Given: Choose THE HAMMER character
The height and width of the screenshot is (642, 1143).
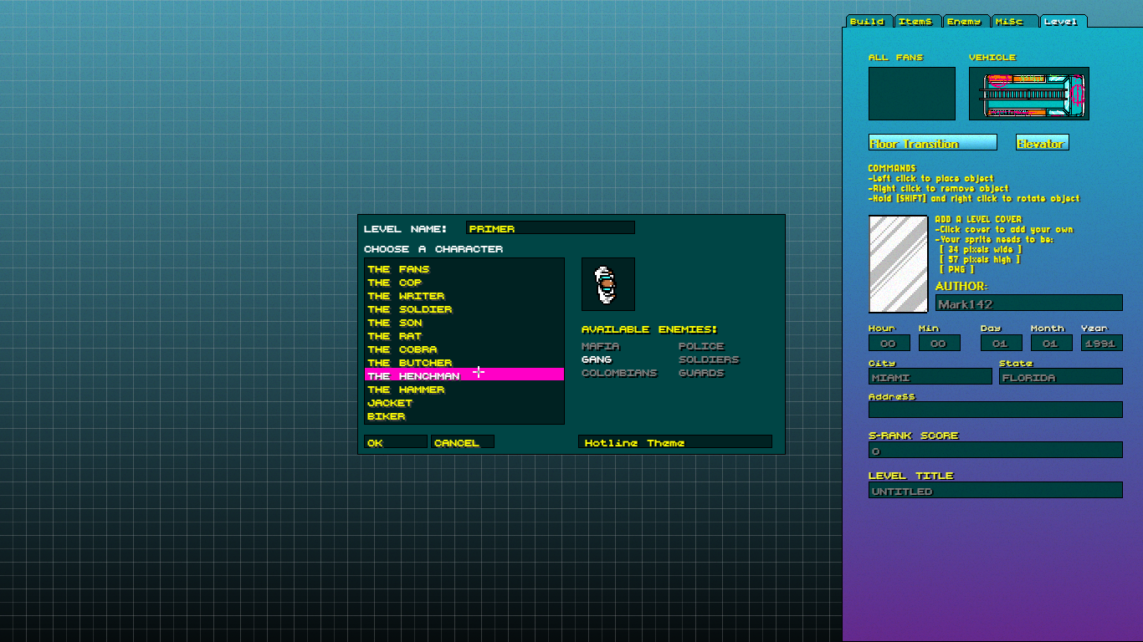Looking at the screenshot, I should (464, 390).
